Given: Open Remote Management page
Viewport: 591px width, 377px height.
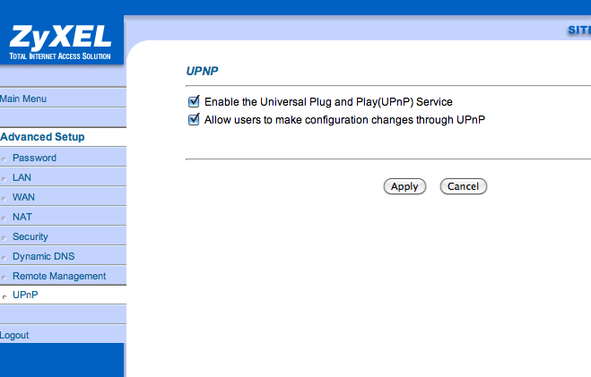Looking at the screenshot, I should pyautogui.click(x=59, y=276).
